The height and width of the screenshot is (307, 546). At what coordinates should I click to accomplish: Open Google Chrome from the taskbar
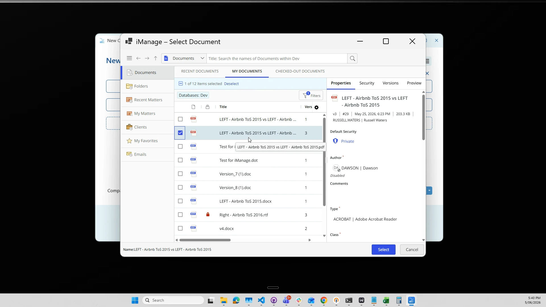point(324,300)
